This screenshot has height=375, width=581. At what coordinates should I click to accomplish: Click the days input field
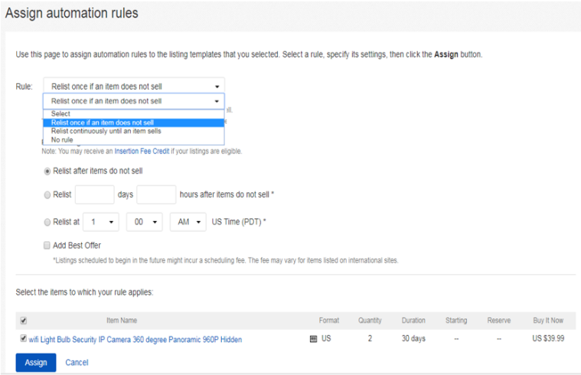click(95, 195)
